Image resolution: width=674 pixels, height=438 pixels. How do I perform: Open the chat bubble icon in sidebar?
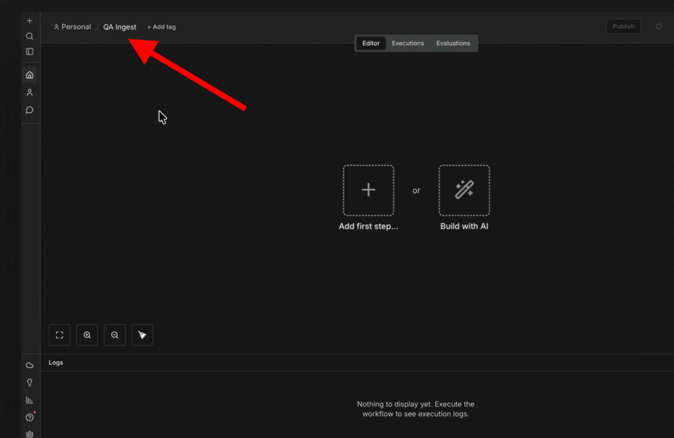point(30,110)
